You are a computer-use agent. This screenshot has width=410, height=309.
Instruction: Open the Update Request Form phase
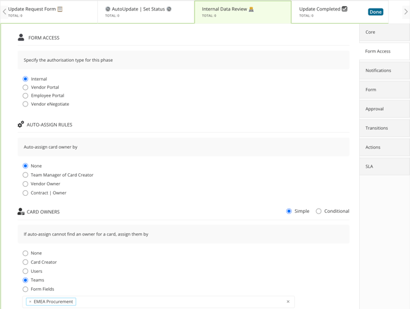pos(49,12)
